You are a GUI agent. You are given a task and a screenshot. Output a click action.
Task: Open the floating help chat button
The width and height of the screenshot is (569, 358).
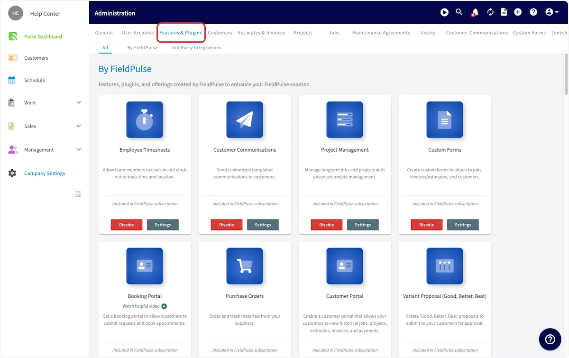pyautogui.click(x=550, y=339)
